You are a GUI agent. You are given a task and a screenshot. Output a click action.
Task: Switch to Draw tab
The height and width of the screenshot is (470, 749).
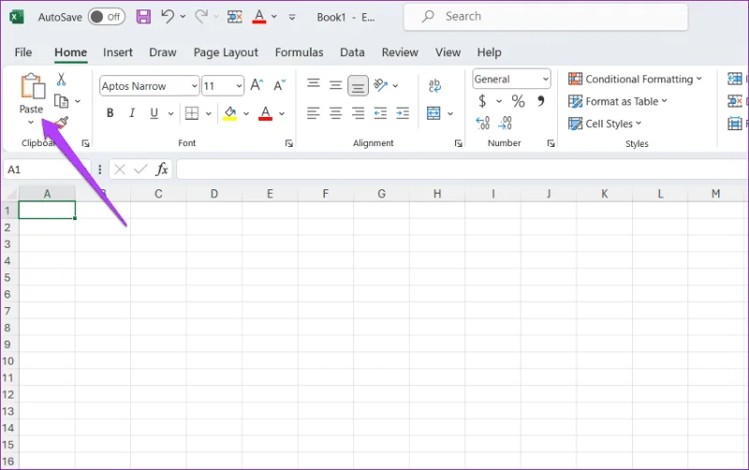(x=162, y=52)
